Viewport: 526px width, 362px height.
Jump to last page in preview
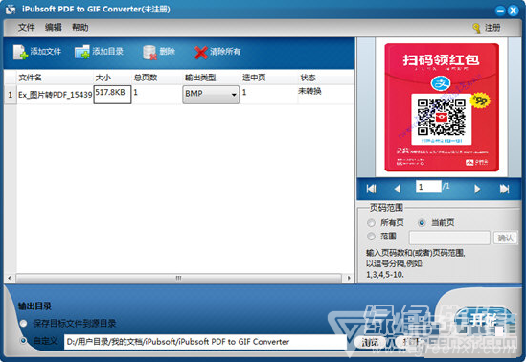[x=505, y=189]
